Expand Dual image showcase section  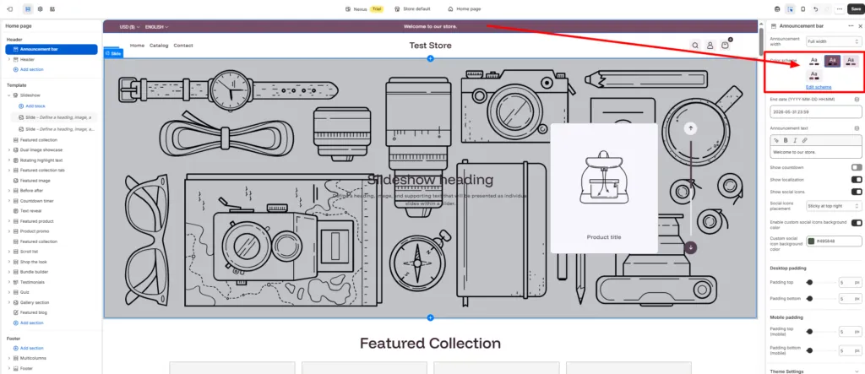[8, 150]
